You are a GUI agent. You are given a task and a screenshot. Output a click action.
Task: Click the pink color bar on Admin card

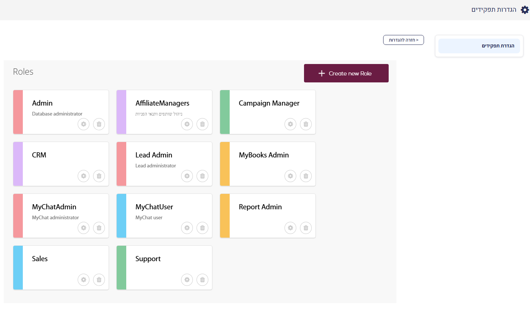pos(18,112)
